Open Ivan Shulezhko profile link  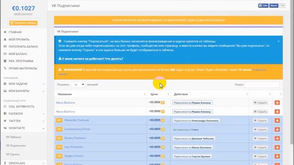pyautogui.click(x=73, y=147)
